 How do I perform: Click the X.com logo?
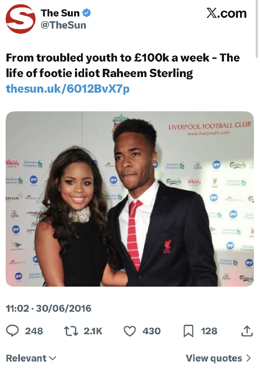pos(226,13)
